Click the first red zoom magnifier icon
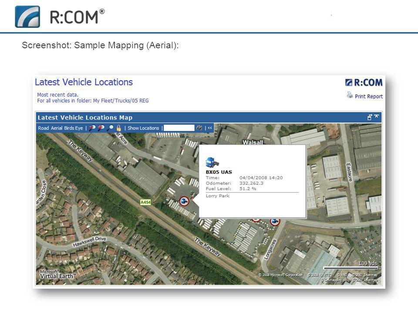418x313 pixels. pos(92,128)
